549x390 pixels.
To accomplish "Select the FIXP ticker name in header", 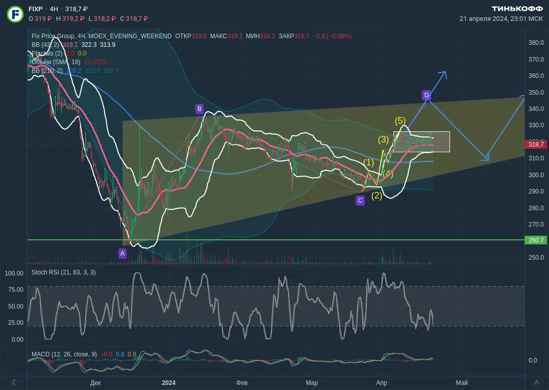I will click(35, 9).
